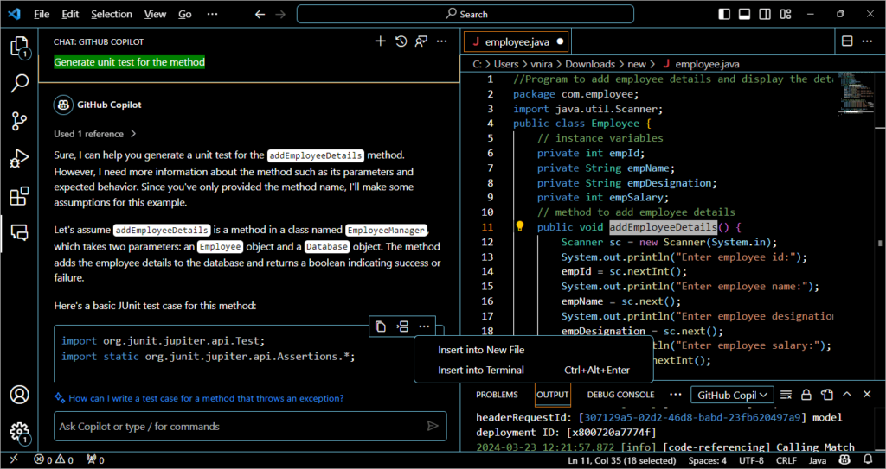Open chat panel more actions ellipsis
Viewport: 886px width, 469px height.
442,41
